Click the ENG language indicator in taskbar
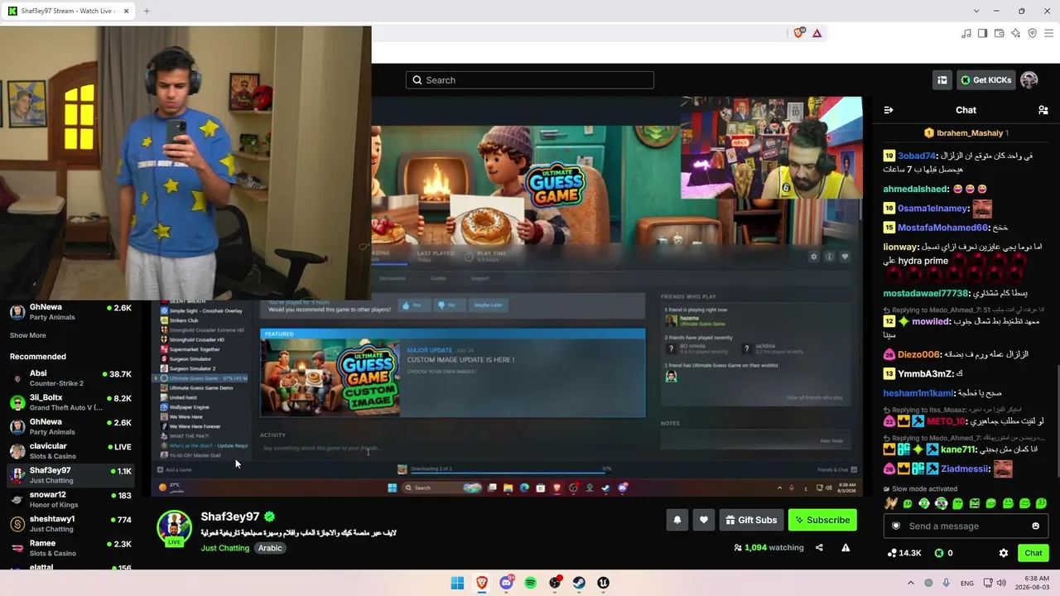The width and height of the screenshot is (1060, 596). 967,583
